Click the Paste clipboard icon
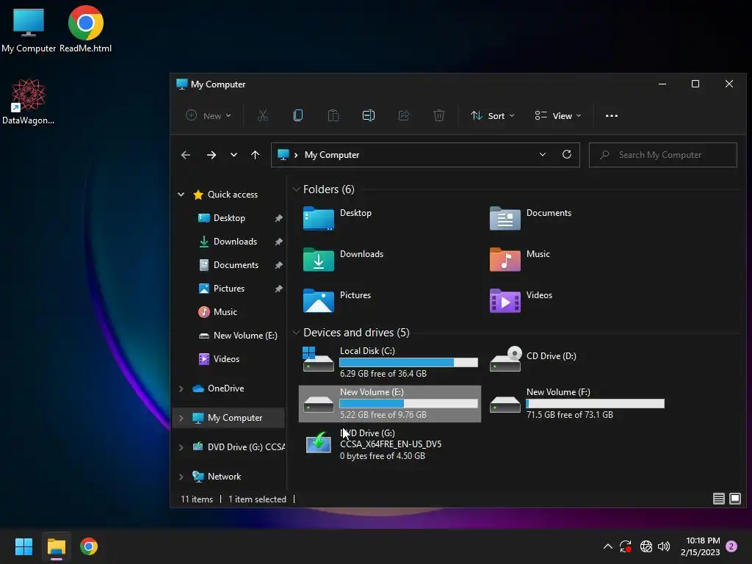 tap(333, 115)
